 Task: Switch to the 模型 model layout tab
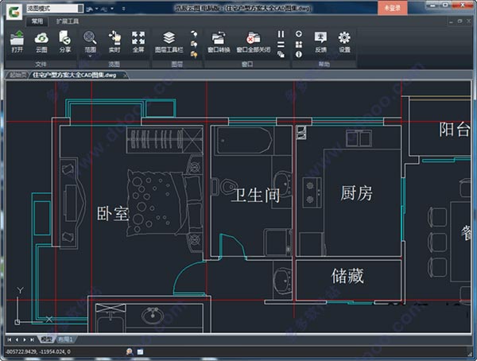pyautogui.click(x=47, y=340)
